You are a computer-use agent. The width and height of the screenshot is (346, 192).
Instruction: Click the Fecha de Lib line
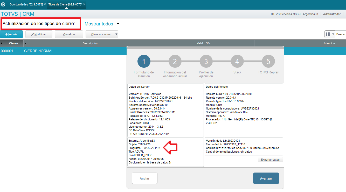(x=225, y=144)
